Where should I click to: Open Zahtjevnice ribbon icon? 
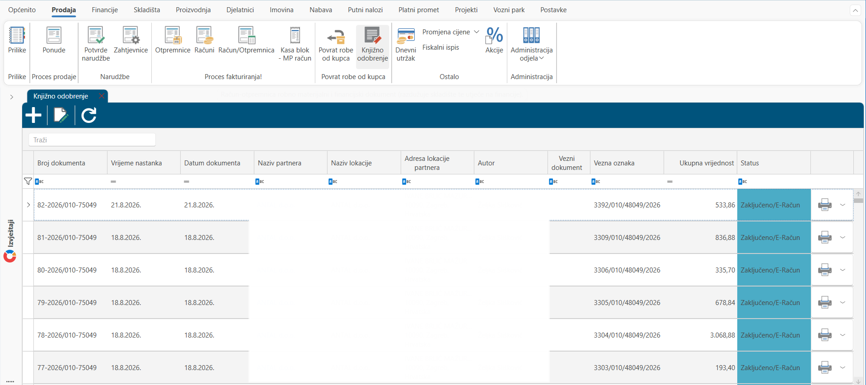[131, 40]
